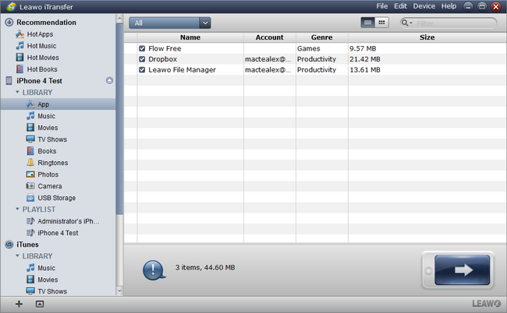Click the information exclamation bubble icon

154,270
